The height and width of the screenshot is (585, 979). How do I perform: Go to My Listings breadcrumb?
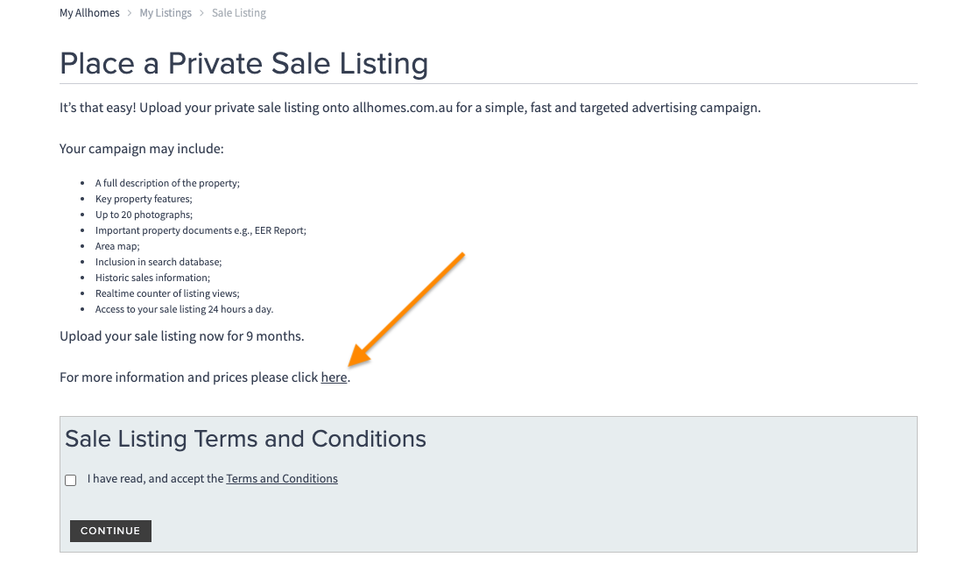pos(166,13)
